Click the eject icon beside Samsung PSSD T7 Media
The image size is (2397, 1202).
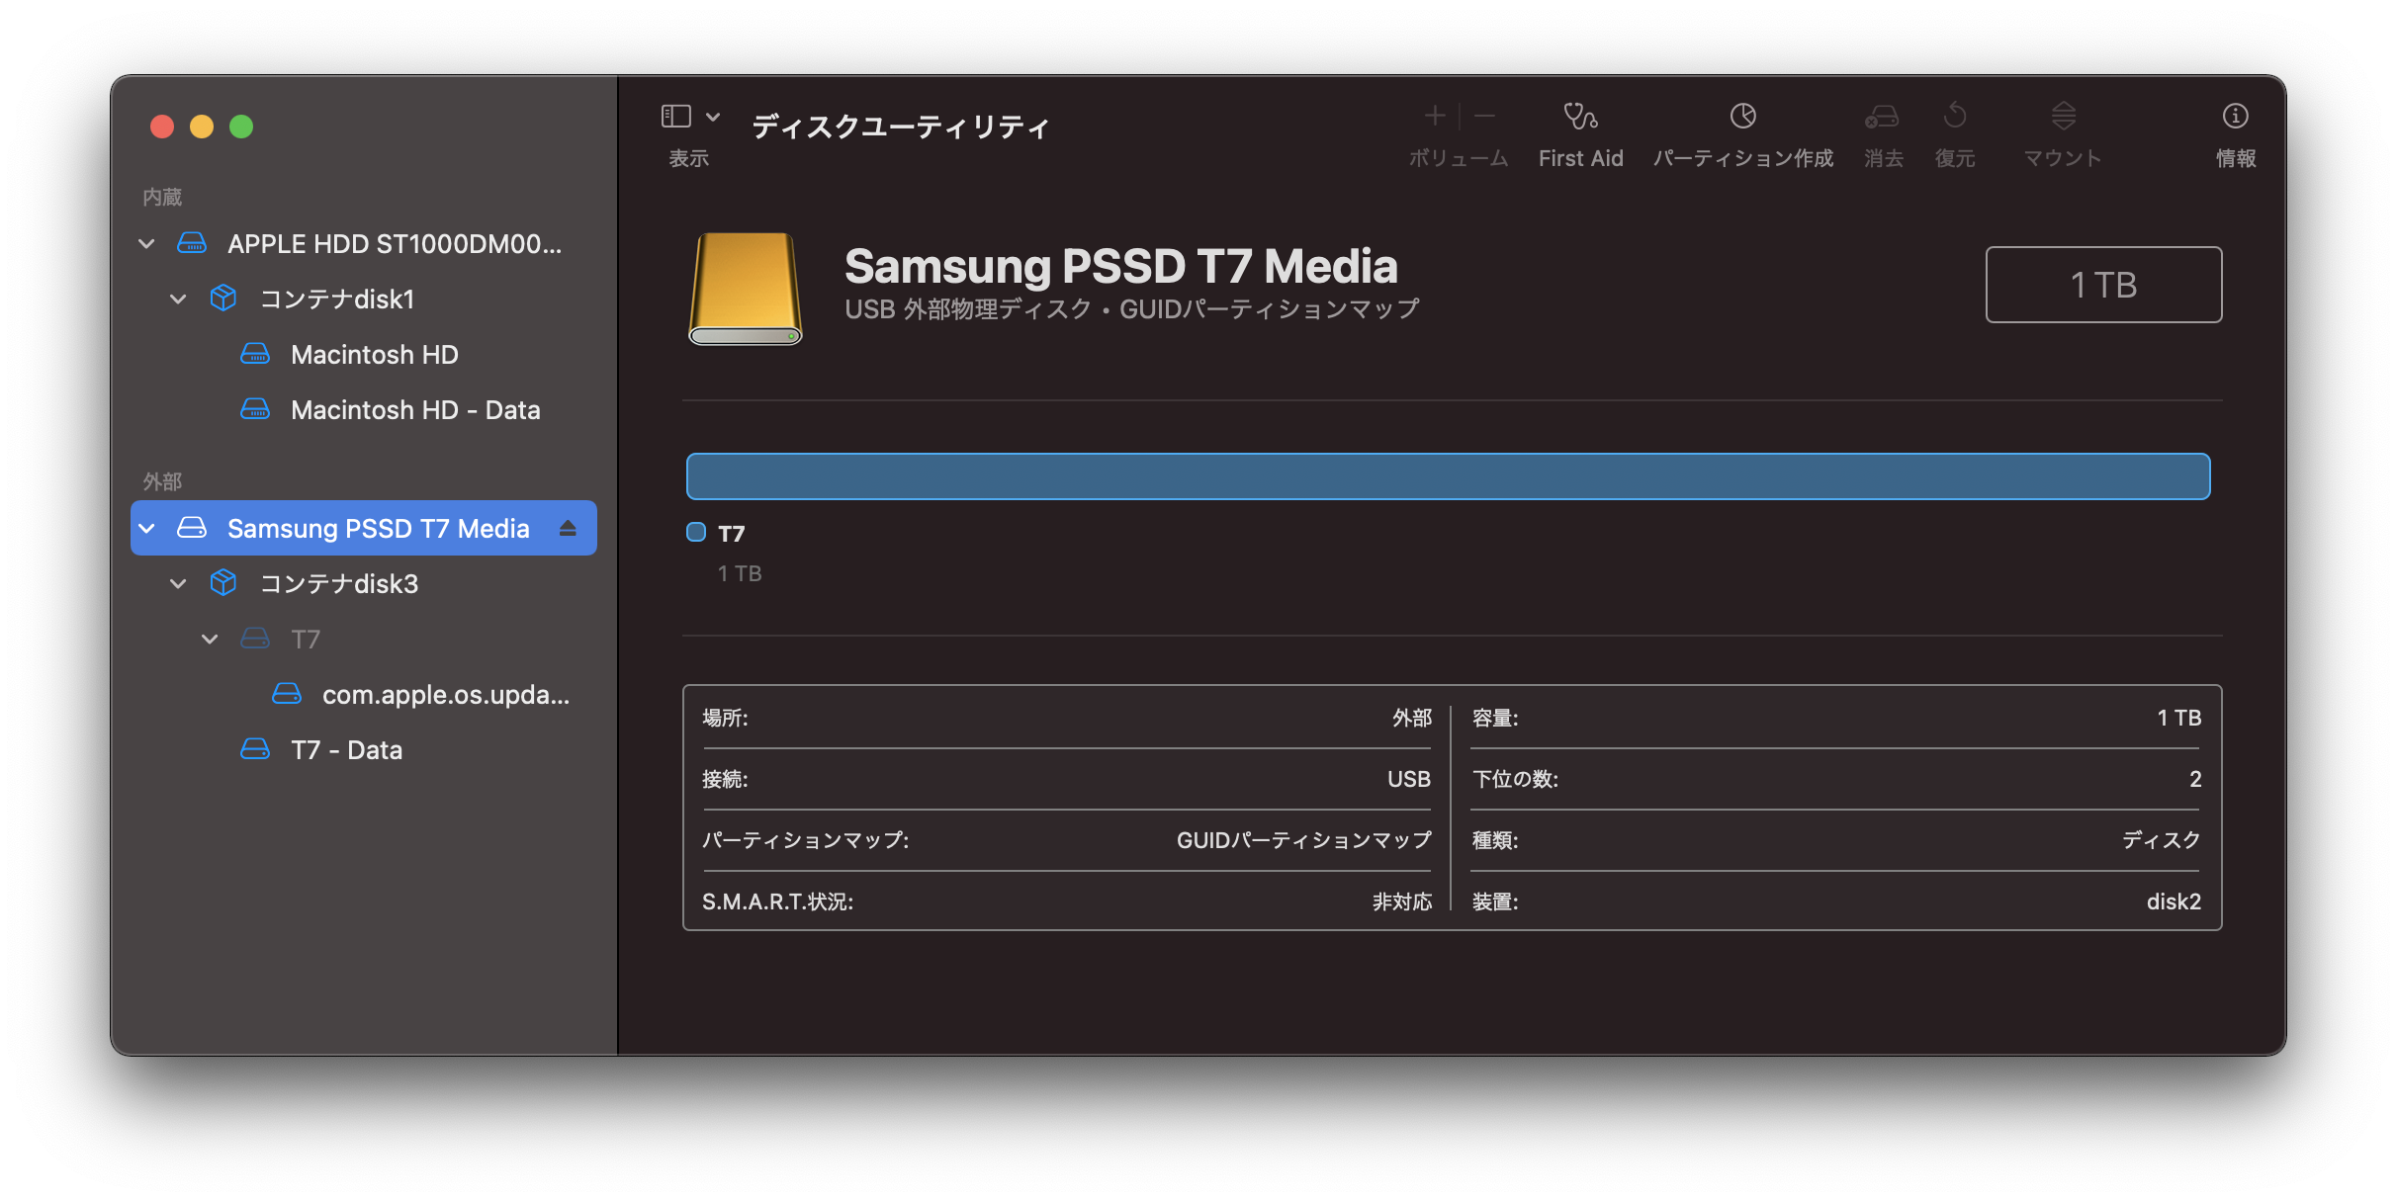(x=568, y=529)
